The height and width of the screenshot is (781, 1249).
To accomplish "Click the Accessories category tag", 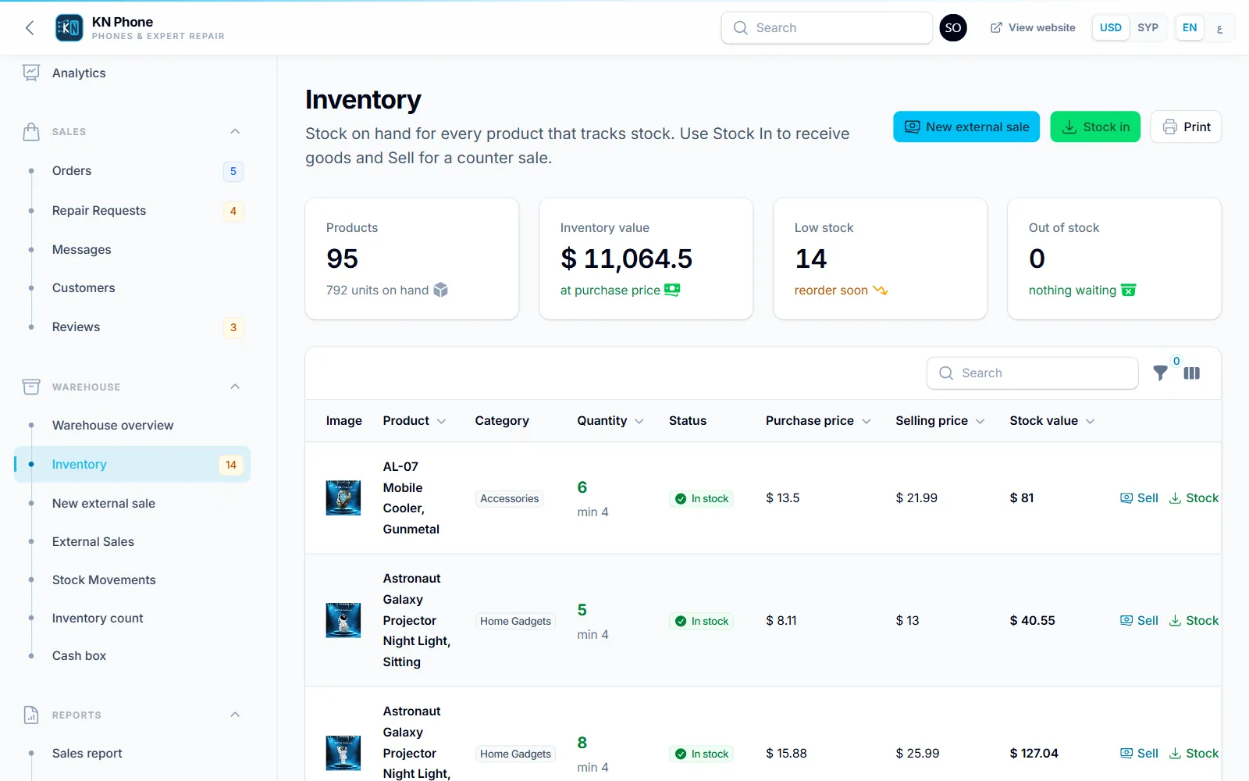I will point(509,499).
